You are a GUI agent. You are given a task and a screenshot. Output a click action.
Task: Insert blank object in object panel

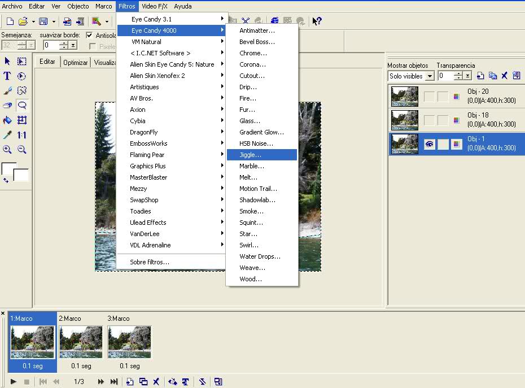(480, 76)
